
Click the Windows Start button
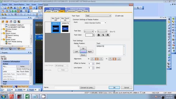point(3,97)
